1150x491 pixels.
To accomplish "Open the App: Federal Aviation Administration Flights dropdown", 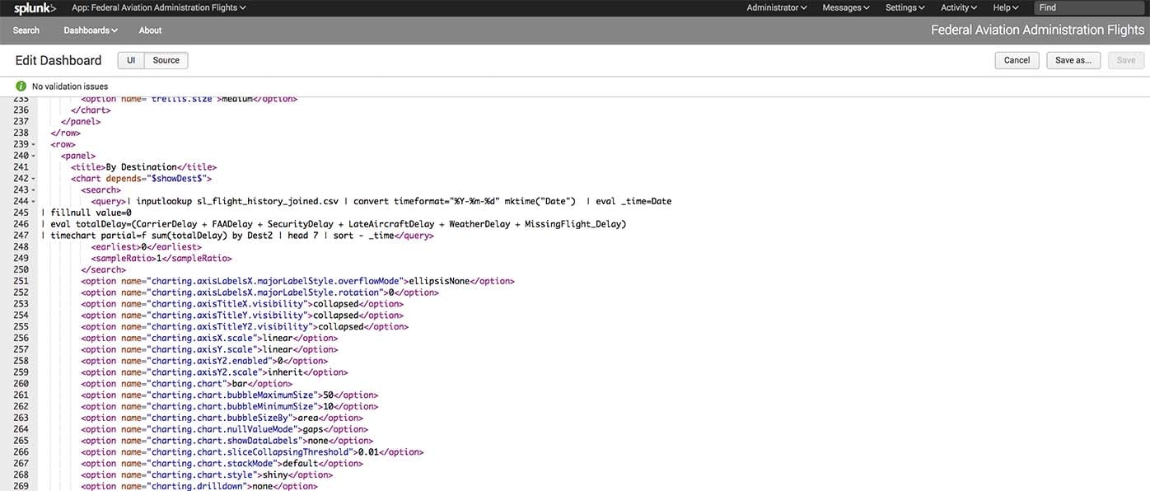I will [x=159, y=7].
